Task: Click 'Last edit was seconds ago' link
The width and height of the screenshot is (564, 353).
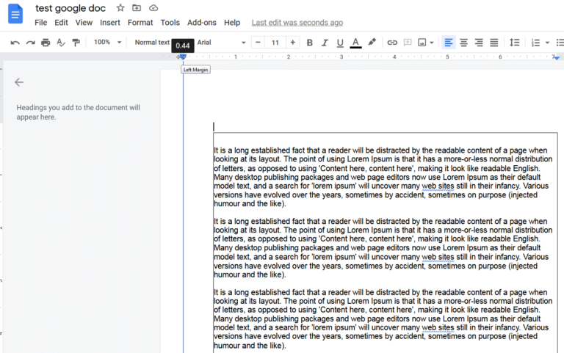Action: [297, 23]
